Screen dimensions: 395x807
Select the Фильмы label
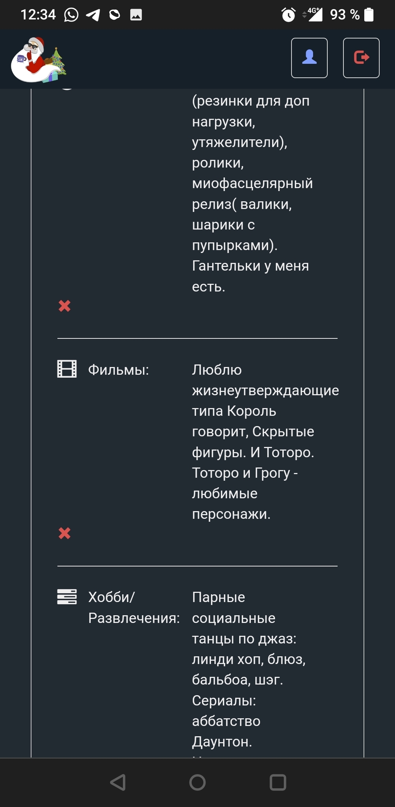(118, 370)
